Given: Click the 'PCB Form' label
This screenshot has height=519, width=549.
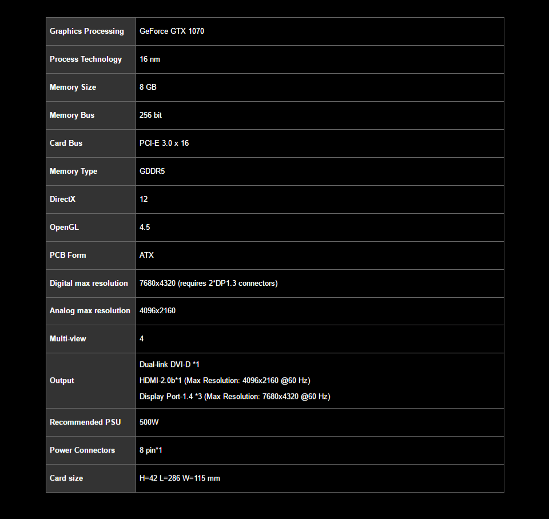Looking at the screenshot, I should (68, 255).
